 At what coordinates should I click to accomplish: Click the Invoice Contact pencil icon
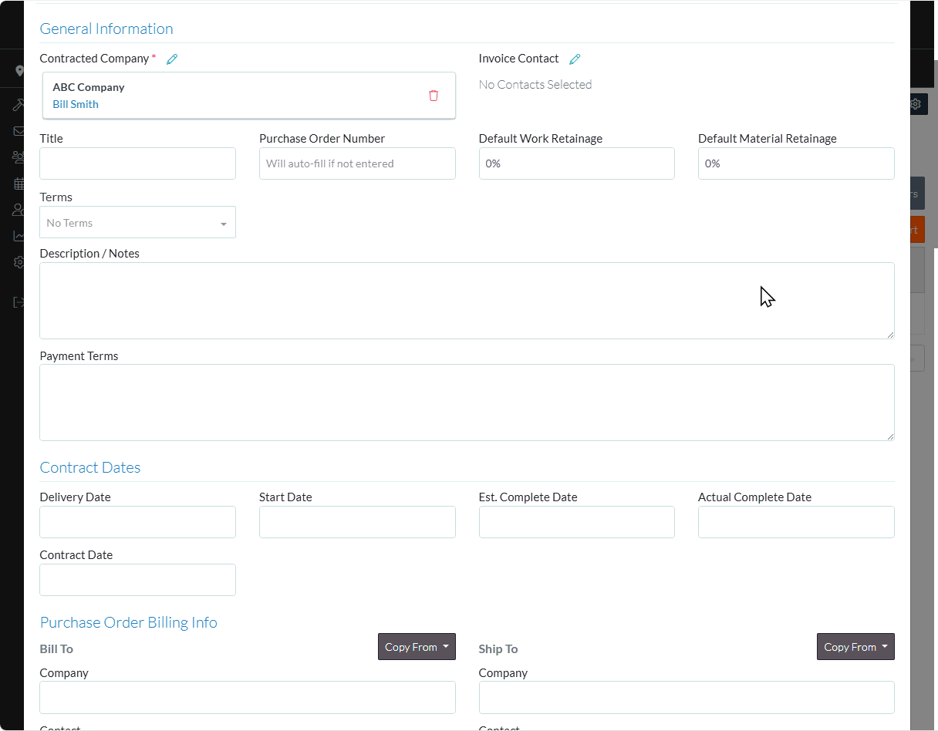tap(575, 59)
